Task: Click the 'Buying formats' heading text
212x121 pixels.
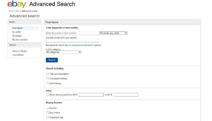Action: pyautogui.click(x=54, y=103)
